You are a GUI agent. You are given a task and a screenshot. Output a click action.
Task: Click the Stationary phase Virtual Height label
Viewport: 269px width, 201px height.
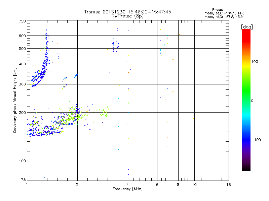[14, 101]
